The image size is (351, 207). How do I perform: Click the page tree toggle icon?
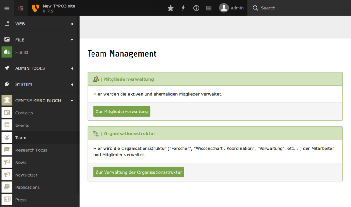point(21,8)
